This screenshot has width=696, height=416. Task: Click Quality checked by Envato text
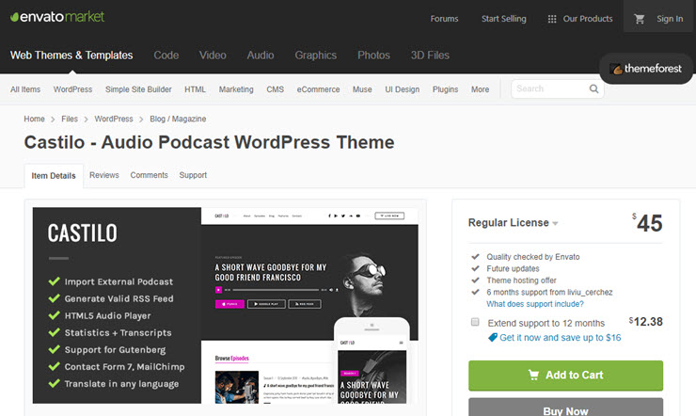coord(532,257)
